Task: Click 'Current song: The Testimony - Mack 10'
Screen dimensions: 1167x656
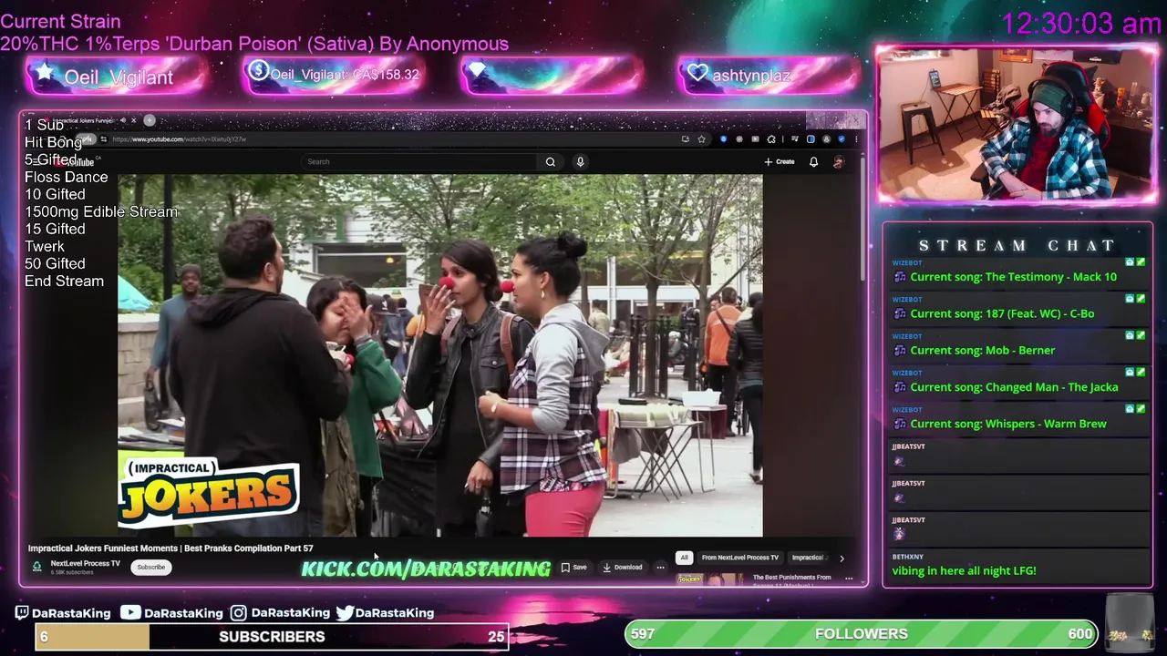Action: pos(1013,277)
